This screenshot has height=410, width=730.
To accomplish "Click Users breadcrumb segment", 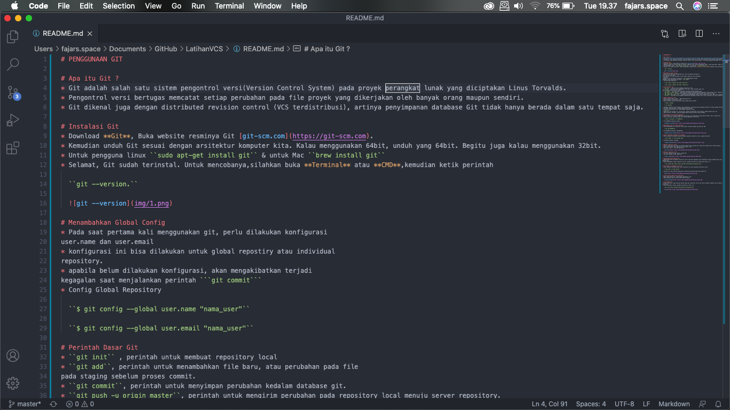I will (44, 49).
